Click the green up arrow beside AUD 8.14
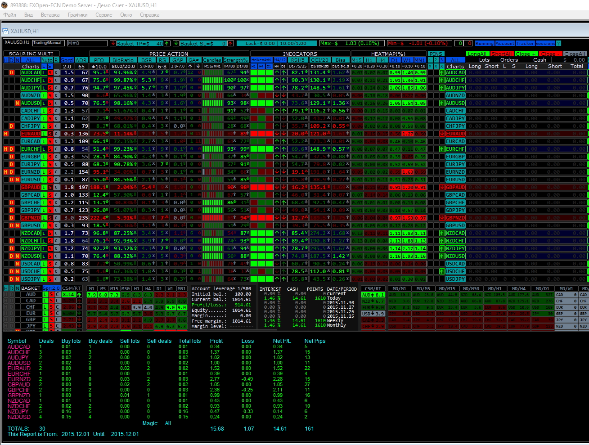Image resolution: width=589 pixels, height=445 pixels. pos(79,295)
